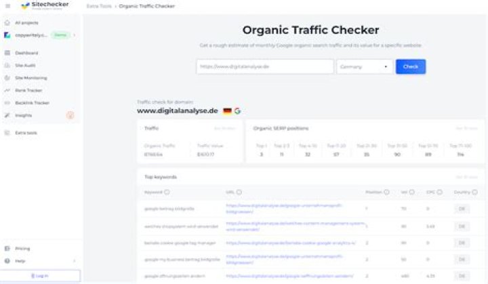Open the Insights sidebar icon
The width and height of the screenshot is (488, 284).
click(x=7, y=115)
